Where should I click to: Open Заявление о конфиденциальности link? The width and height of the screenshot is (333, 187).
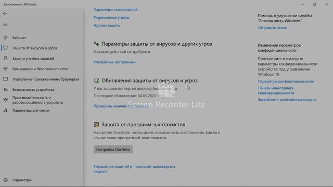coord(287,99)
